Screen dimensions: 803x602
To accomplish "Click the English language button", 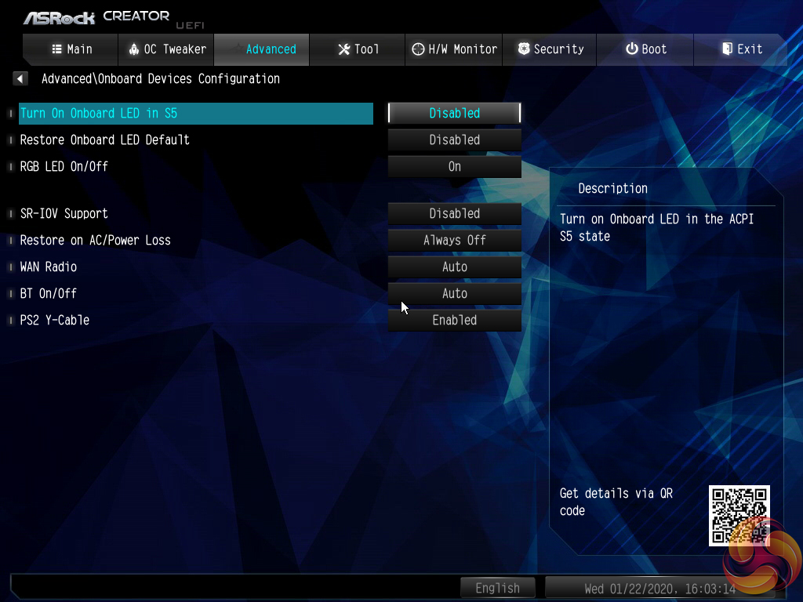I will point(498,588).
